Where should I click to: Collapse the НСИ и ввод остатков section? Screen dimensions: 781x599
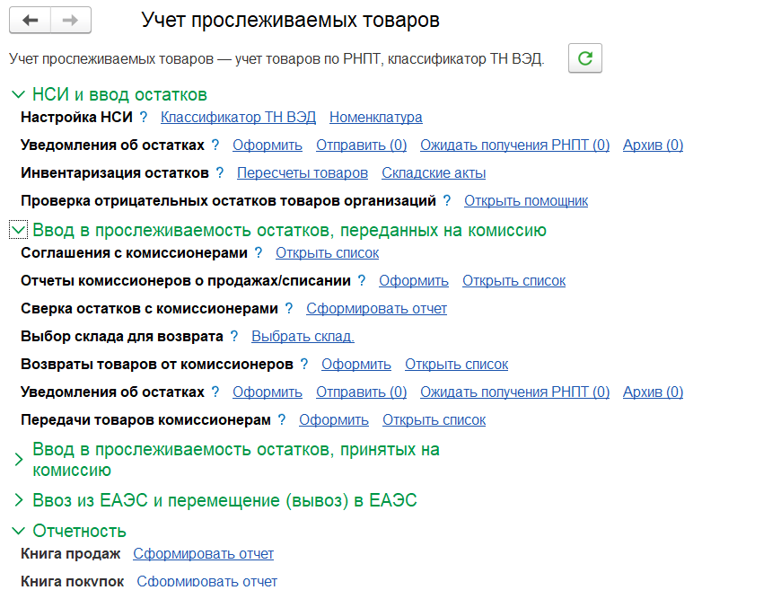pos(19,94)
